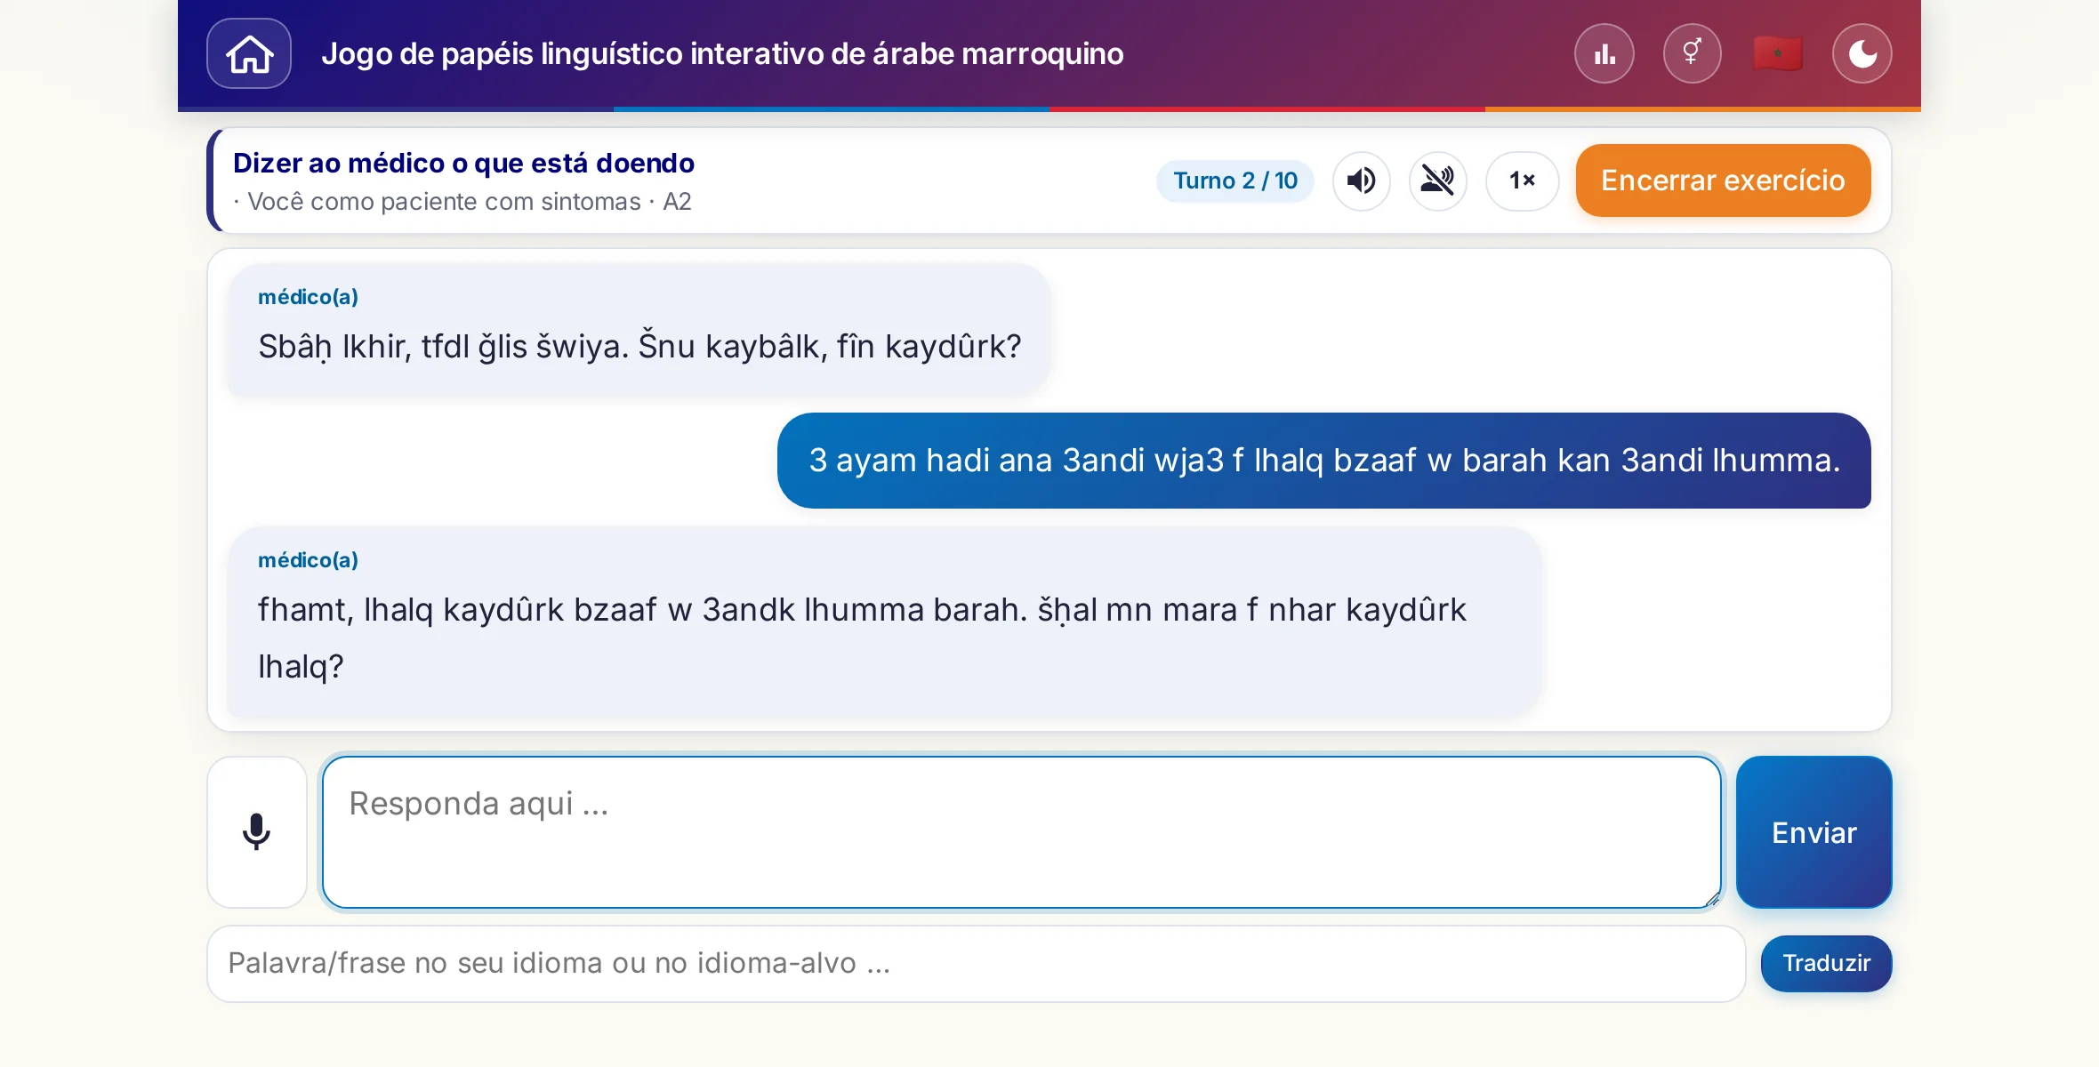The height and width of the screenshot is (1067, 2099).
Task: Focus the Palavra/frase translation input field
Action: 977,964
